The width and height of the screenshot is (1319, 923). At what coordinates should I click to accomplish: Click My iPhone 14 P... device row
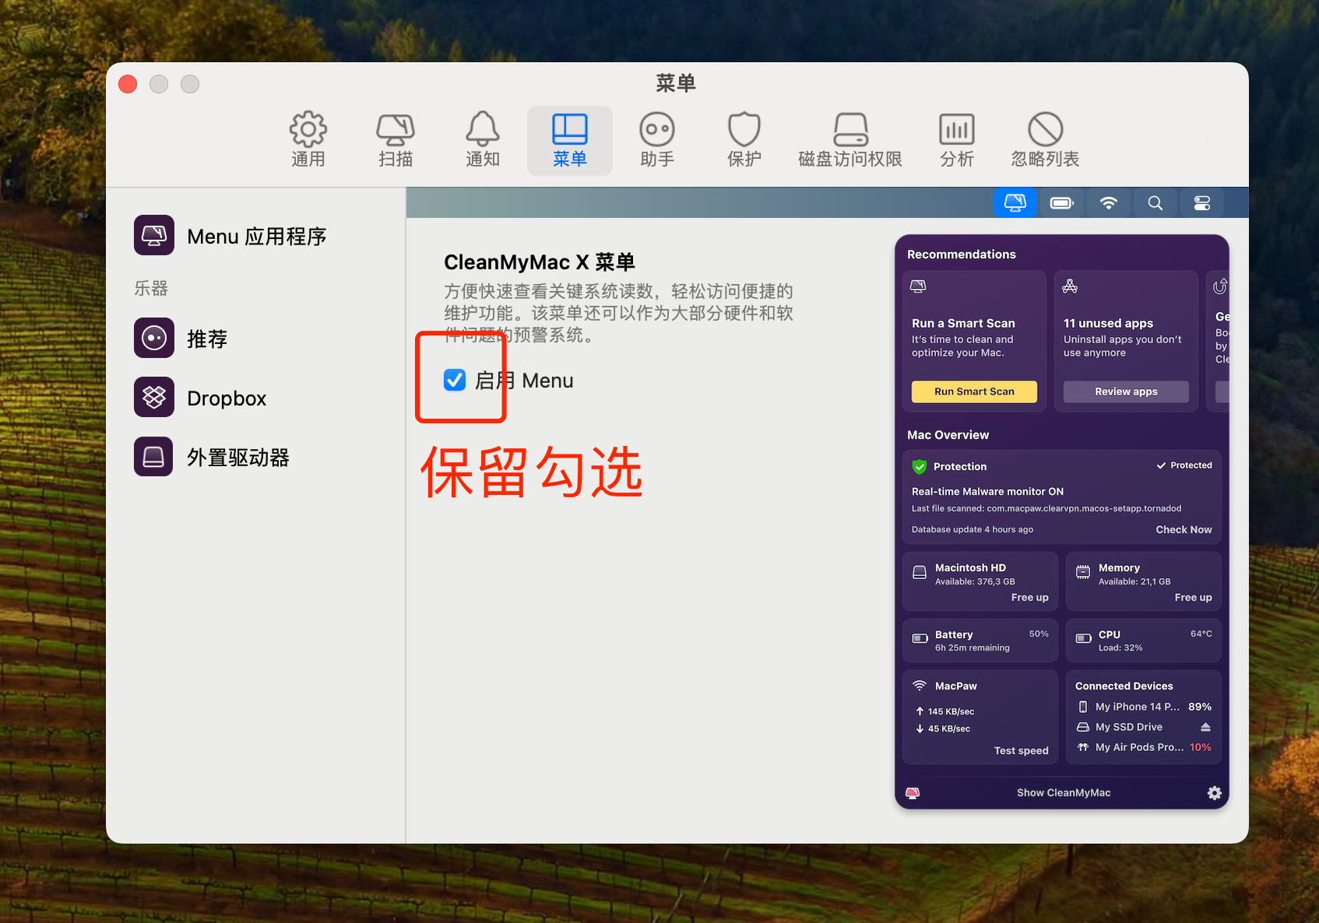[x=1144, y=707]
